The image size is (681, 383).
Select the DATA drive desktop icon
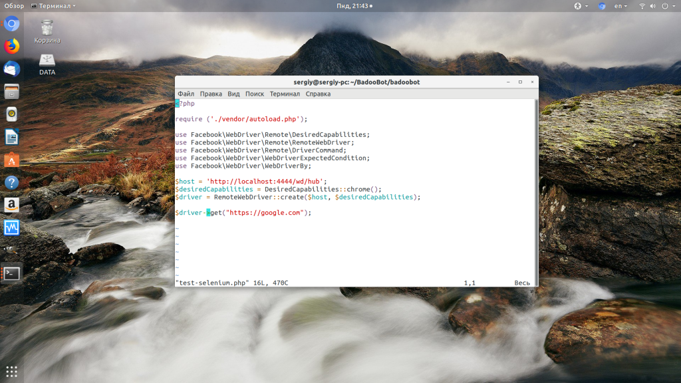47,64
